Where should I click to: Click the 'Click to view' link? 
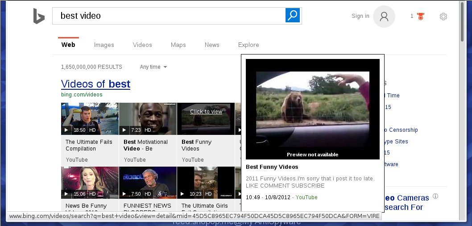[x=206, y=112]
